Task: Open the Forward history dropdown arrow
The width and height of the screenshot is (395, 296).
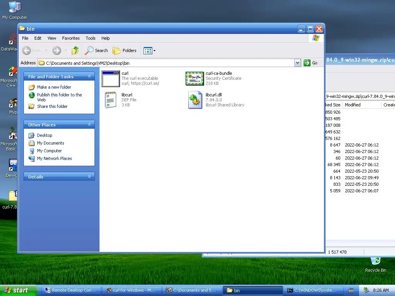Action: click(x=66, y=50)
